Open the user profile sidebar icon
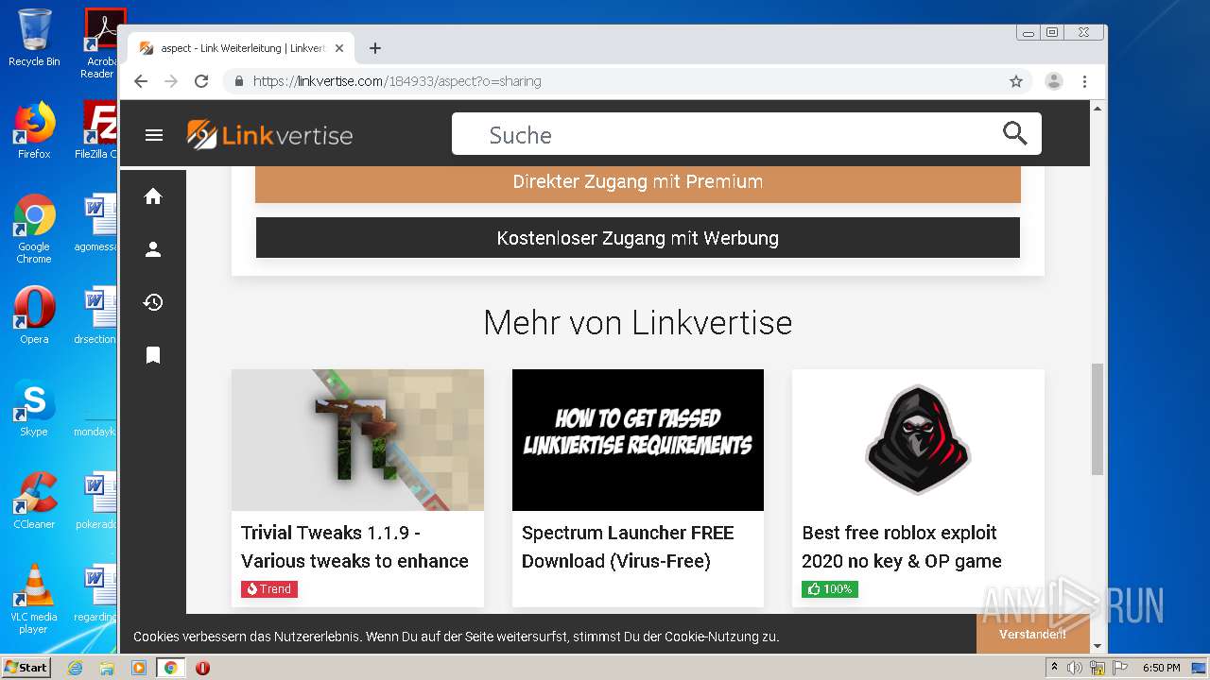 [x=153, y=249]
